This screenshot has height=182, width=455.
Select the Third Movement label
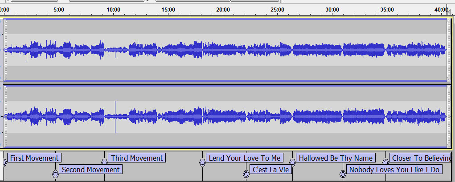137,158
